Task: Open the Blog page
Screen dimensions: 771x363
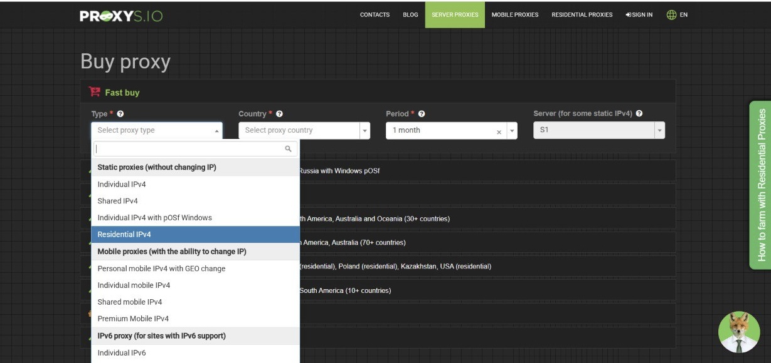Action: coord(410,14)
